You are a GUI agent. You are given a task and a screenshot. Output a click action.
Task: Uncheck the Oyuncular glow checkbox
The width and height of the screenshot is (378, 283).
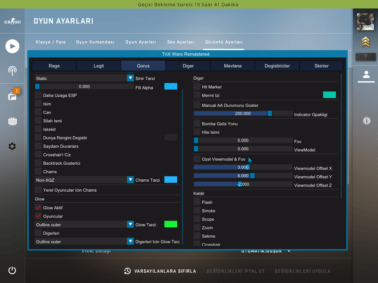38,216
